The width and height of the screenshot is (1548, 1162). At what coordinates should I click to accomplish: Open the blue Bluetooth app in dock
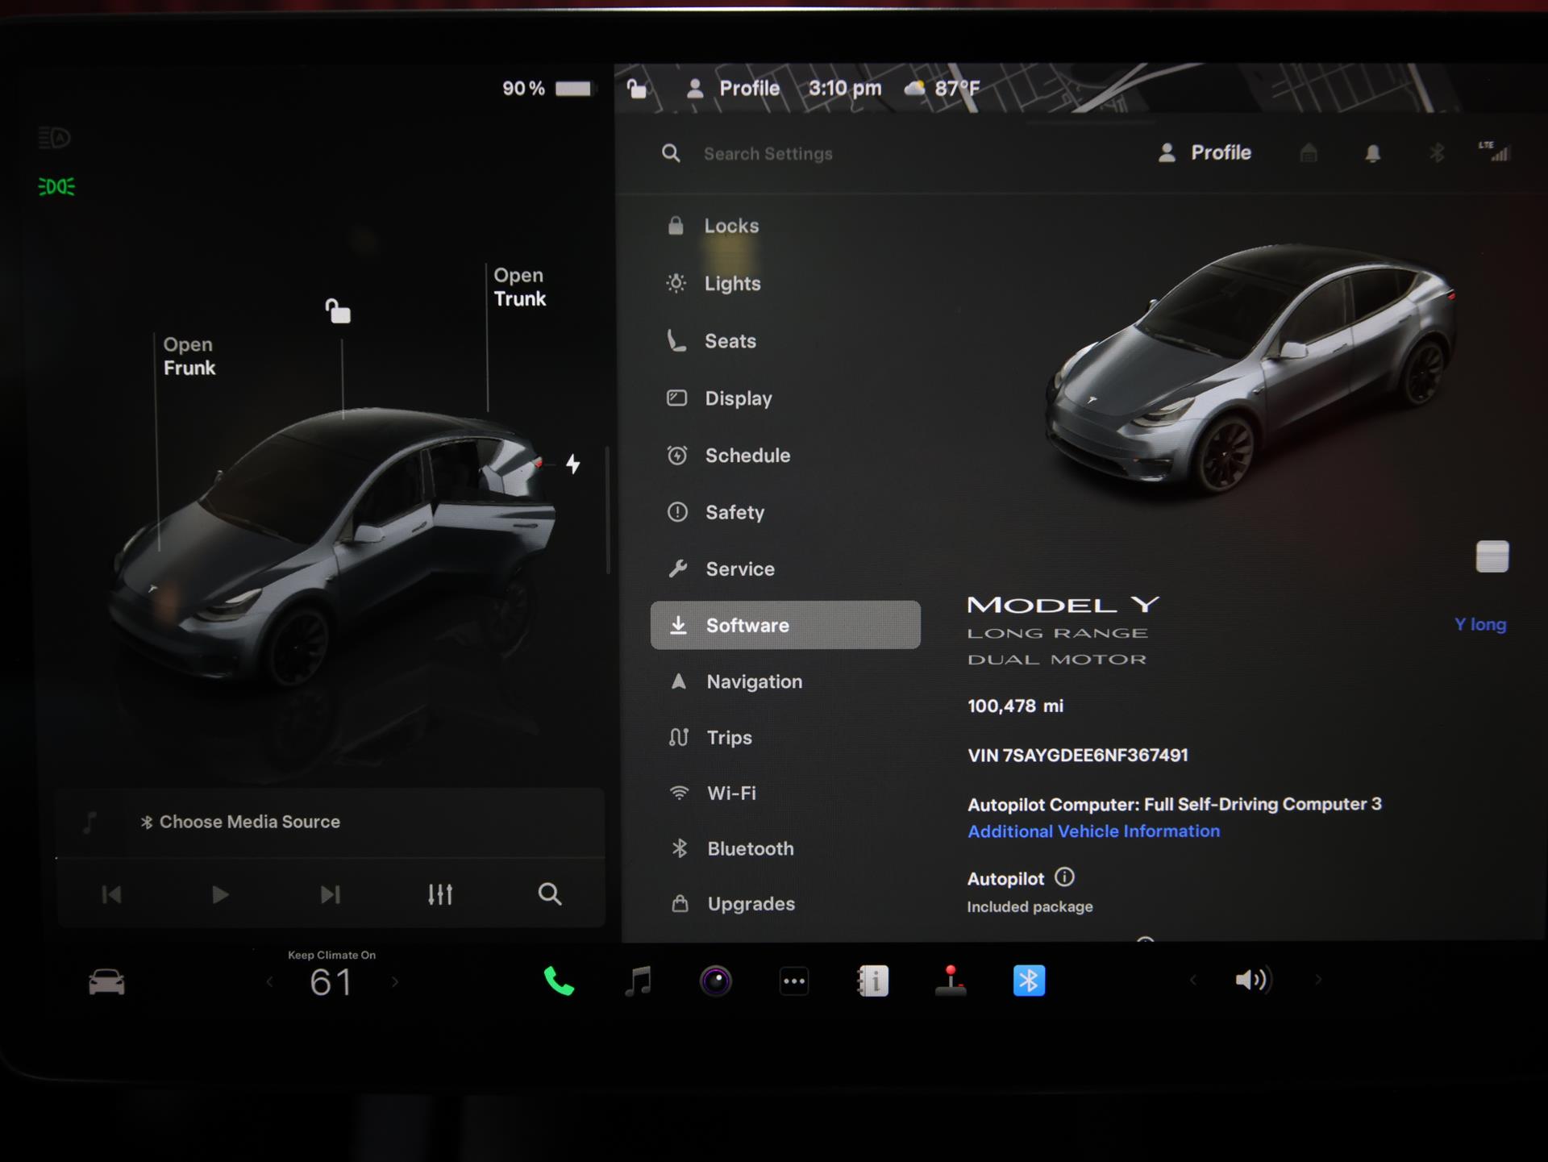(1029, 981)
